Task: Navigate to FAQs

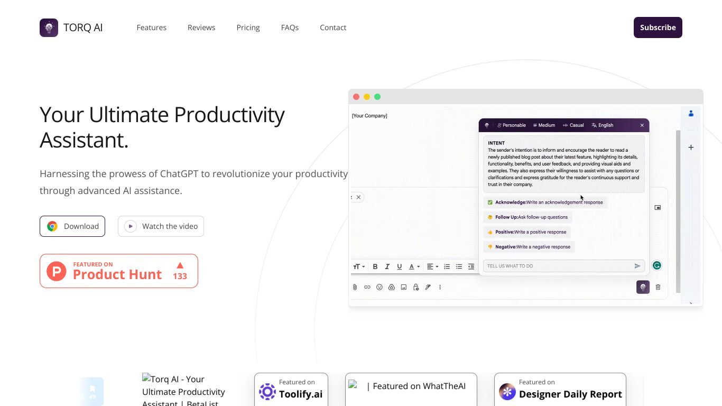Action: click(x=290, y=27)
